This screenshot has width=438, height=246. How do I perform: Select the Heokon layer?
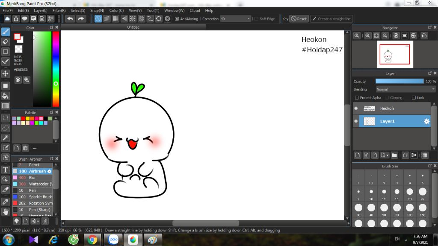pos(392,108)
